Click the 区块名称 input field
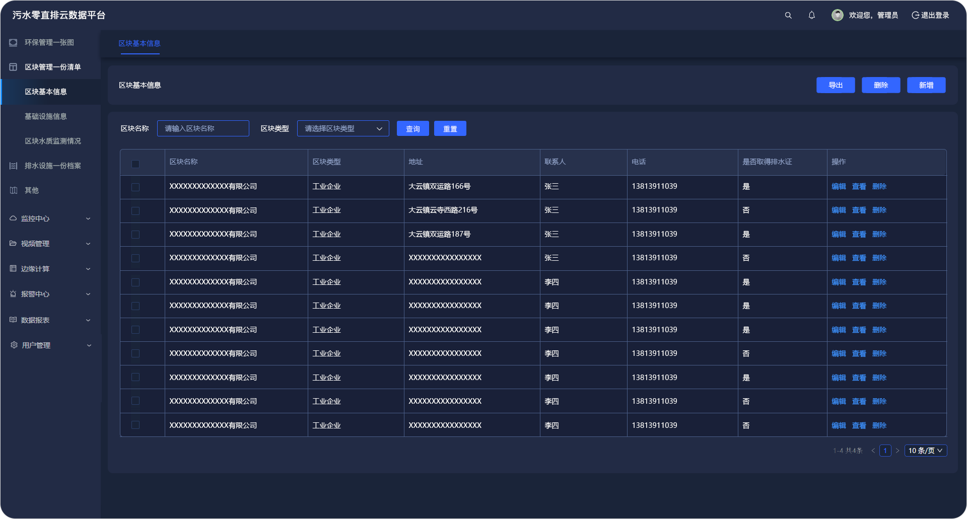This screenshot has height=519, width=967. [x=203, y=129]
